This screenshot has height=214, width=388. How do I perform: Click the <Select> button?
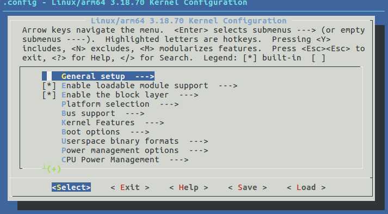(71, 187)
